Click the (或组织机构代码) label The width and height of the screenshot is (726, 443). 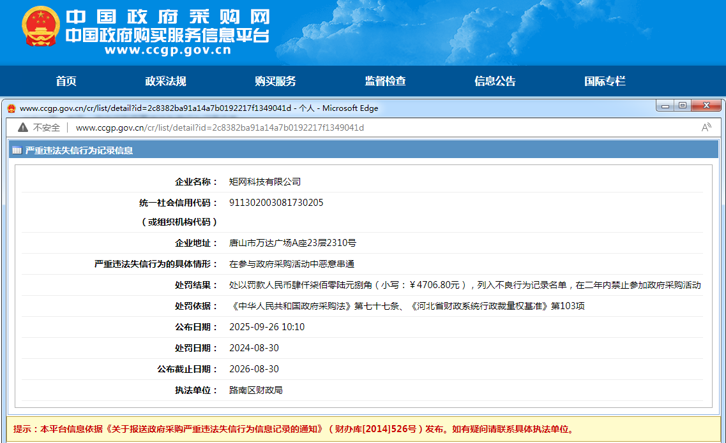[x=179, y=222]
